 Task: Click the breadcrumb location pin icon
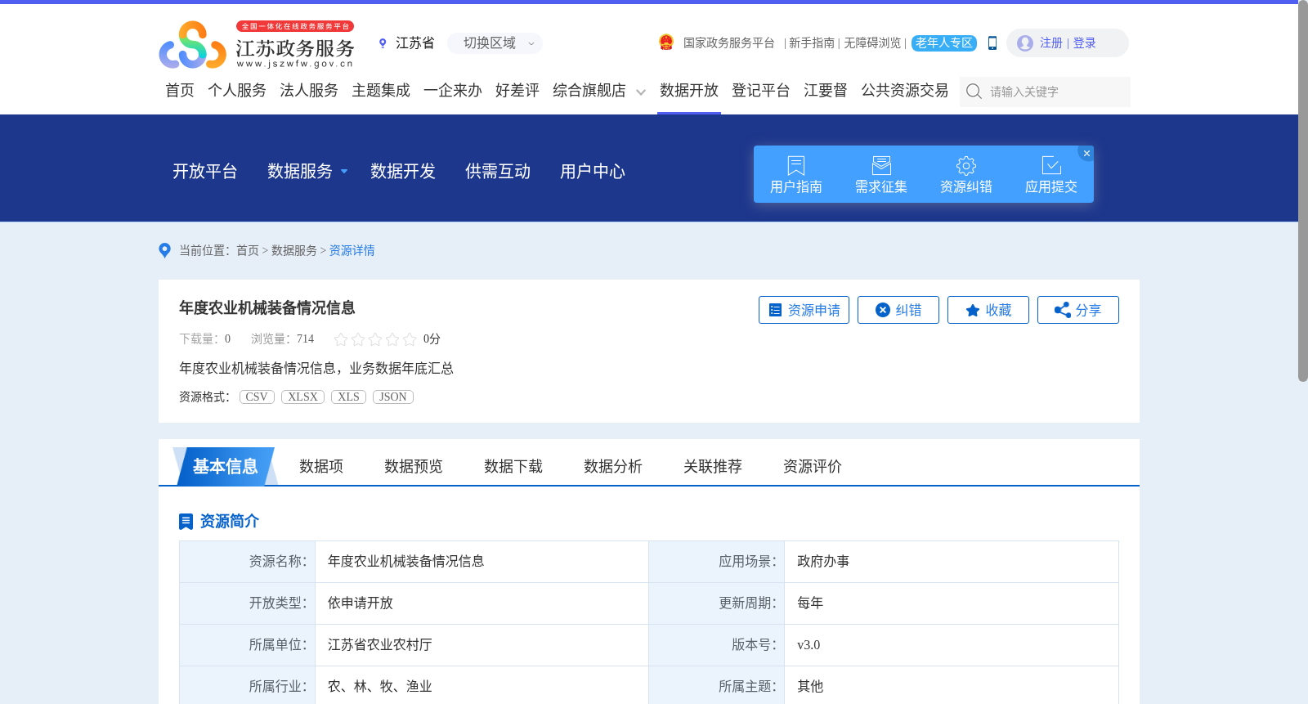point(164,250)
